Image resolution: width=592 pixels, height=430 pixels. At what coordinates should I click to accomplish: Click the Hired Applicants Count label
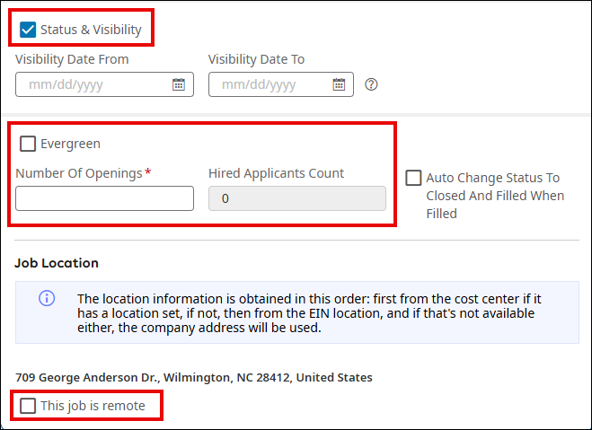click(276, 173)
